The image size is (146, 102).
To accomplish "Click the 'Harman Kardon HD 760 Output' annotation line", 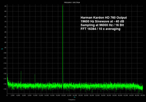I will (x=104, y=18).
